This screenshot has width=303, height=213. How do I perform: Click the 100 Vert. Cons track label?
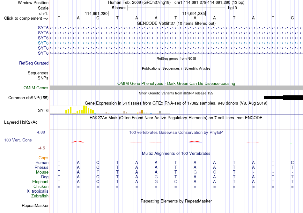(18, 140)
